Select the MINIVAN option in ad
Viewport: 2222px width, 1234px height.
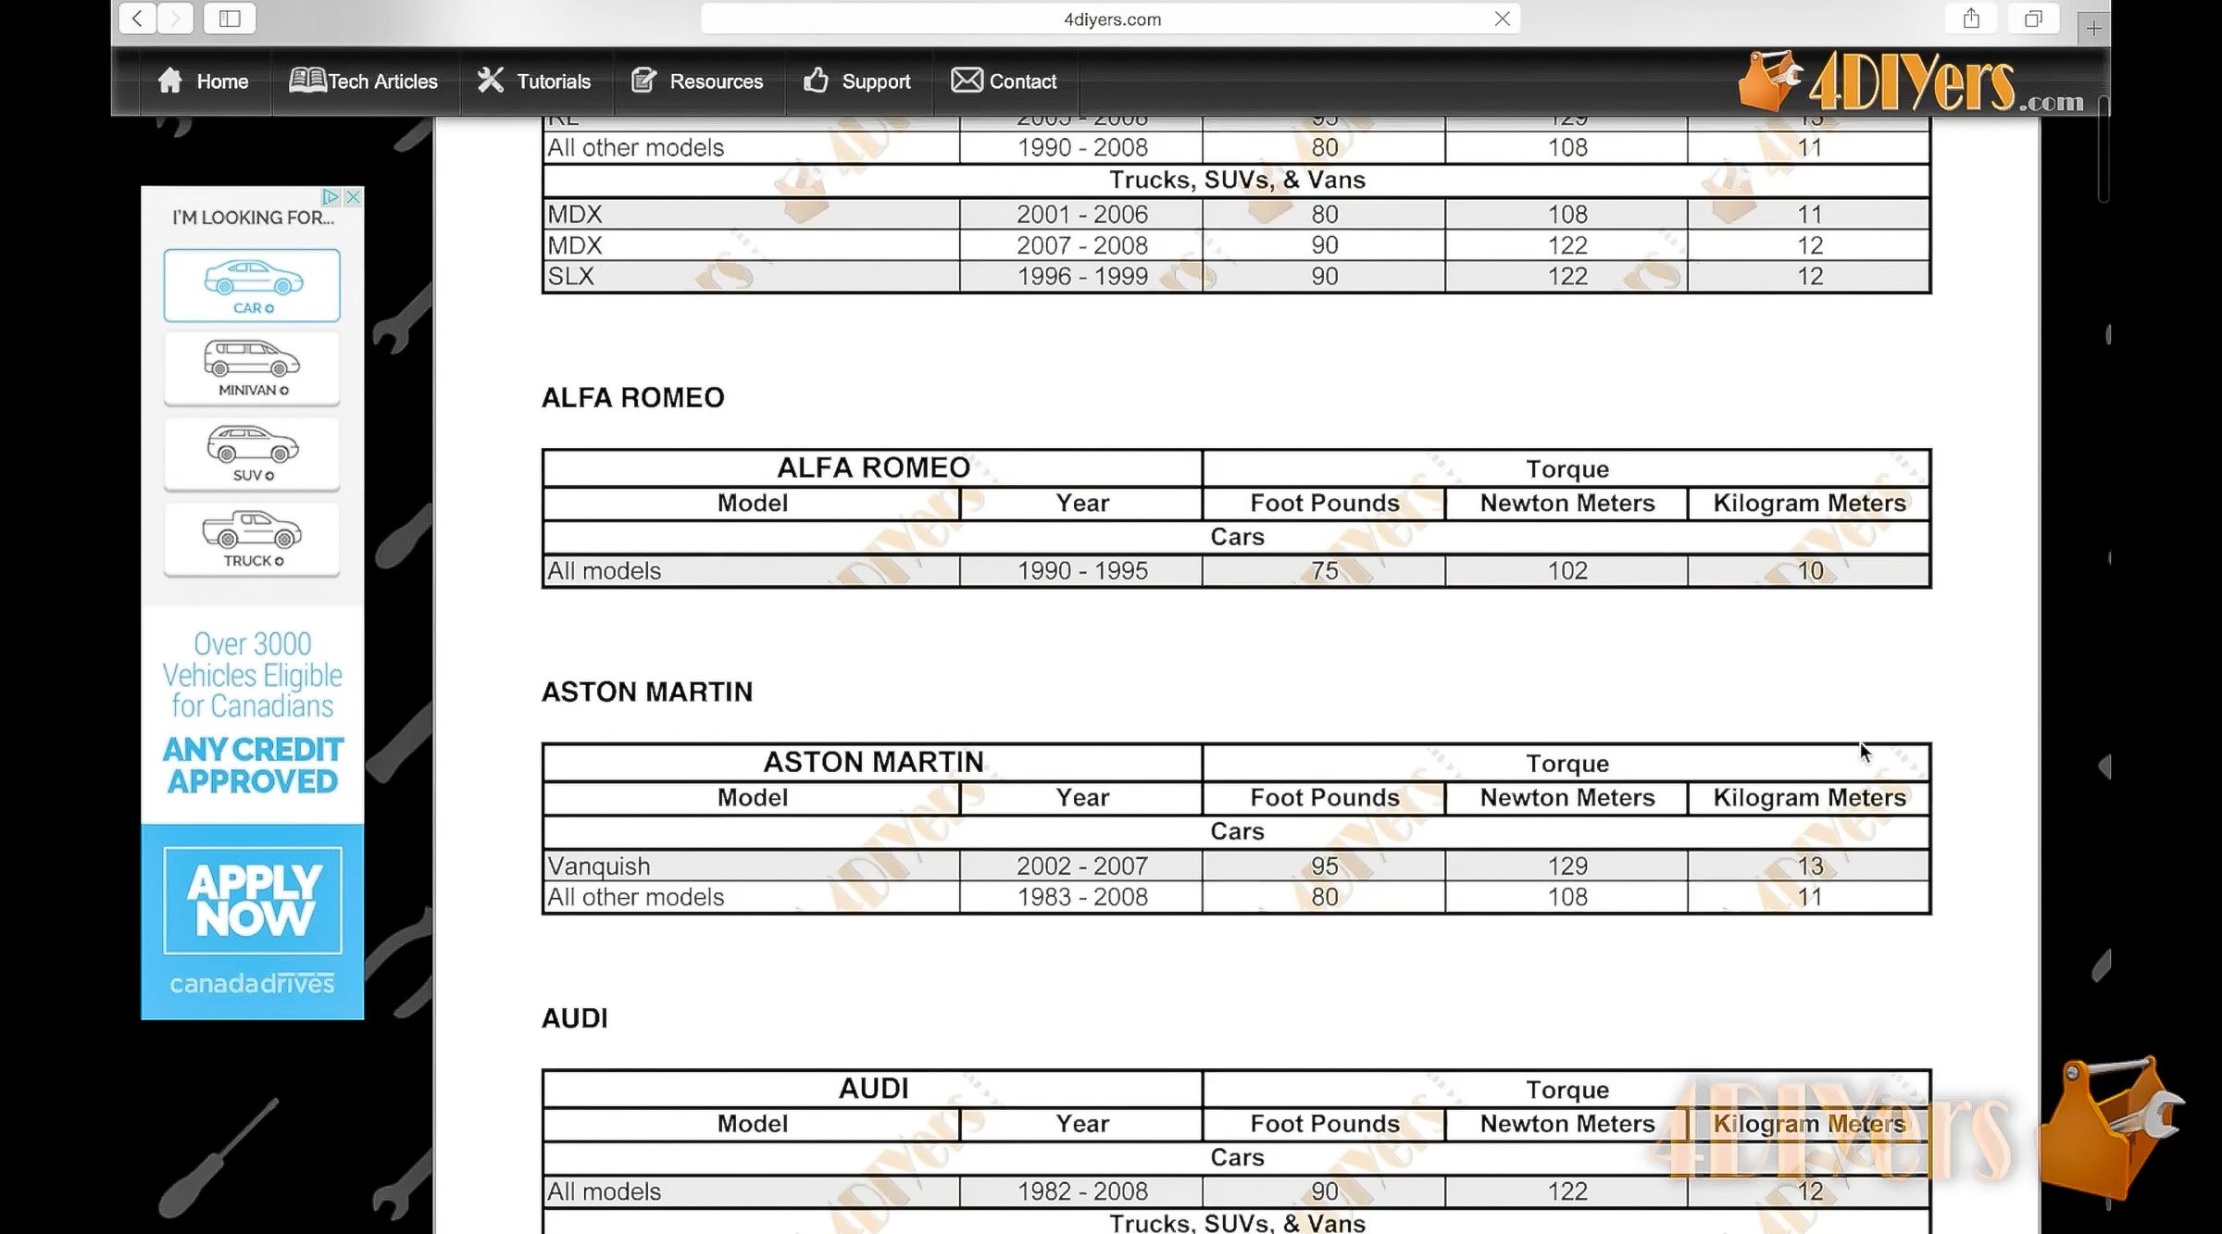(252, 368)
